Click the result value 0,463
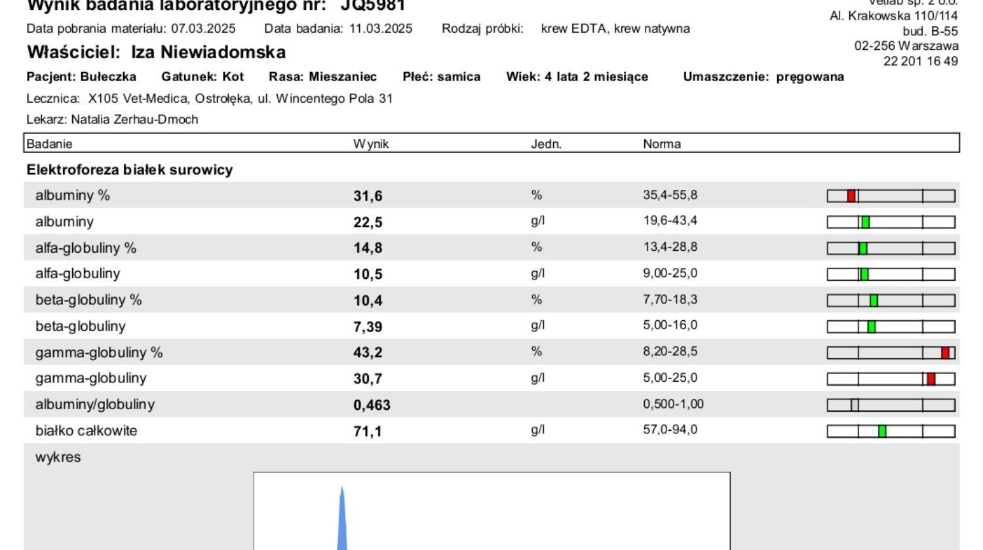The image size is (983, 550). (x=372, y=405)
